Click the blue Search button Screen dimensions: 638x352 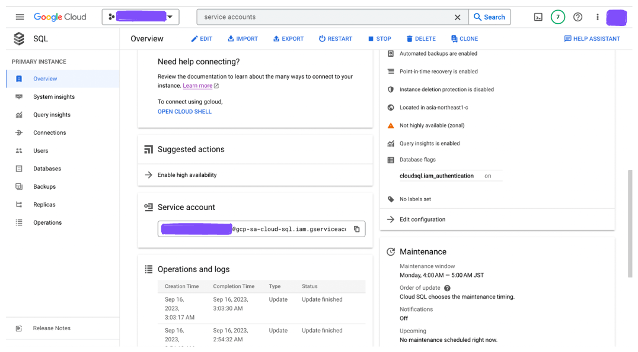point(490,17)
